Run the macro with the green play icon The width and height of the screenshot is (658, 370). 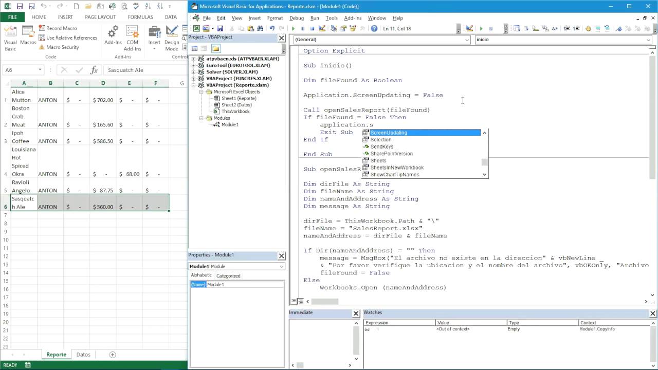pos(293,28)
